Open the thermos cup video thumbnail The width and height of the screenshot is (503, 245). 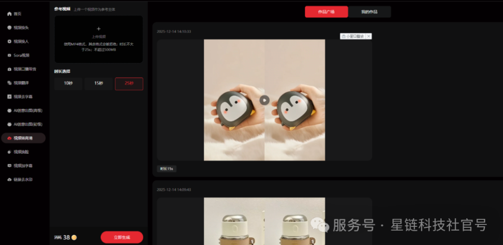[264, 221]
